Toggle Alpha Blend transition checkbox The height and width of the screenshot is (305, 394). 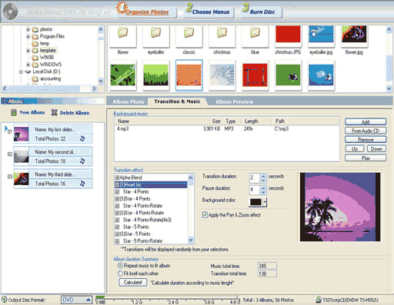[117, 177]
